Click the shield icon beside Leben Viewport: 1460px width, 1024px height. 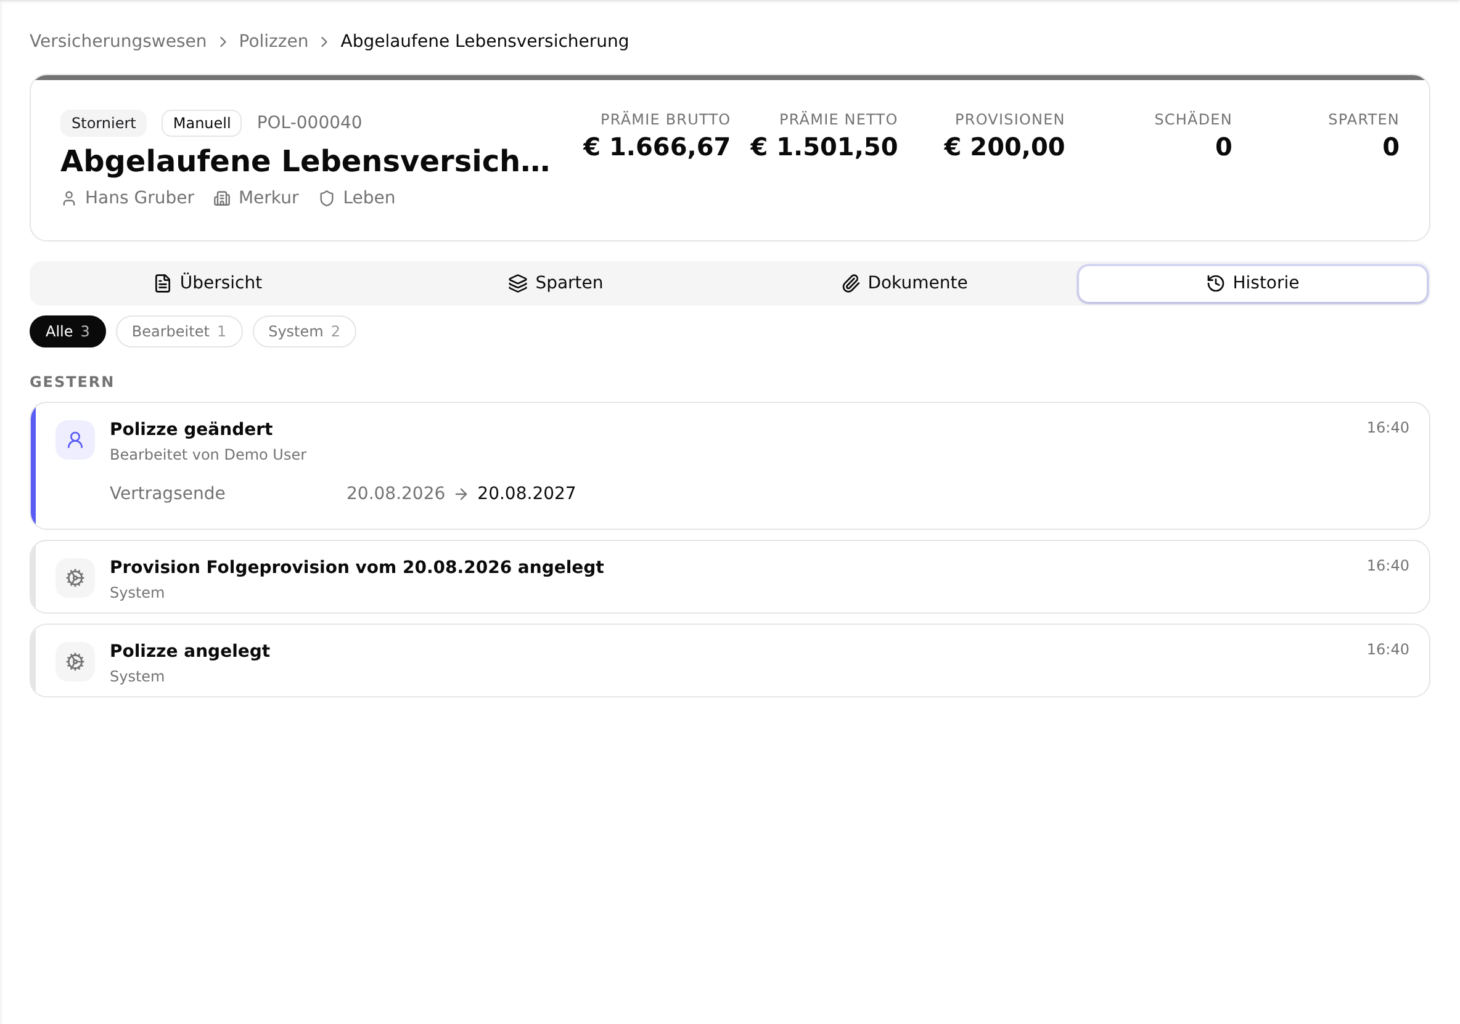tap(327, 199)
